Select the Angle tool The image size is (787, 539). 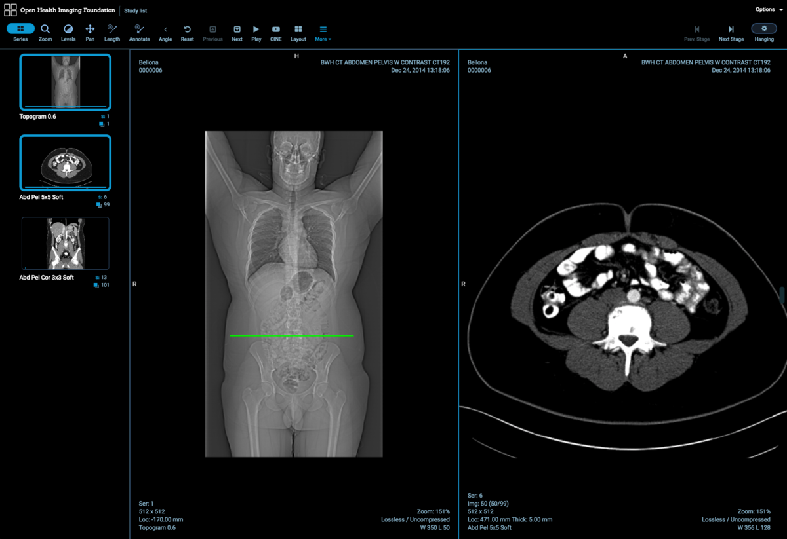(165, 30)
